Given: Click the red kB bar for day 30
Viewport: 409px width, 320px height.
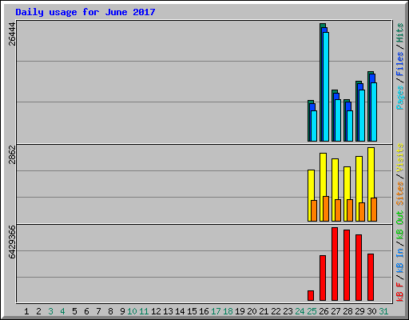Looking at the screenshot, I should click(371, 277).
